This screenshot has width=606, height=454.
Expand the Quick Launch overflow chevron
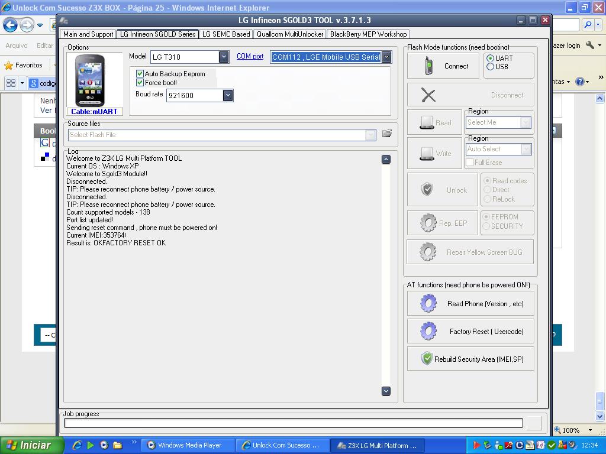[134, 442]
